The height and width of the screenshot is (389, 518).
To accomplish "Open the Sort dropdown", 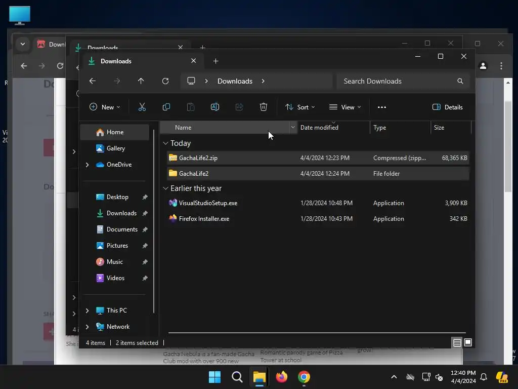I will 300,107.
